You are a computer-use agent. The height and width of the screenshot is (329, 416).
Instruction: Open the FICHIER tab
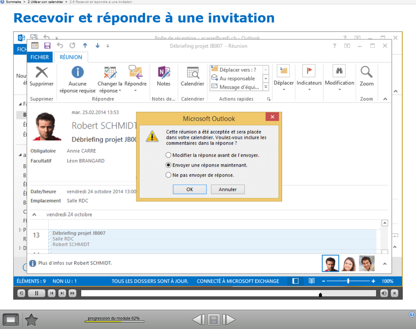click(x=40, y=57)
